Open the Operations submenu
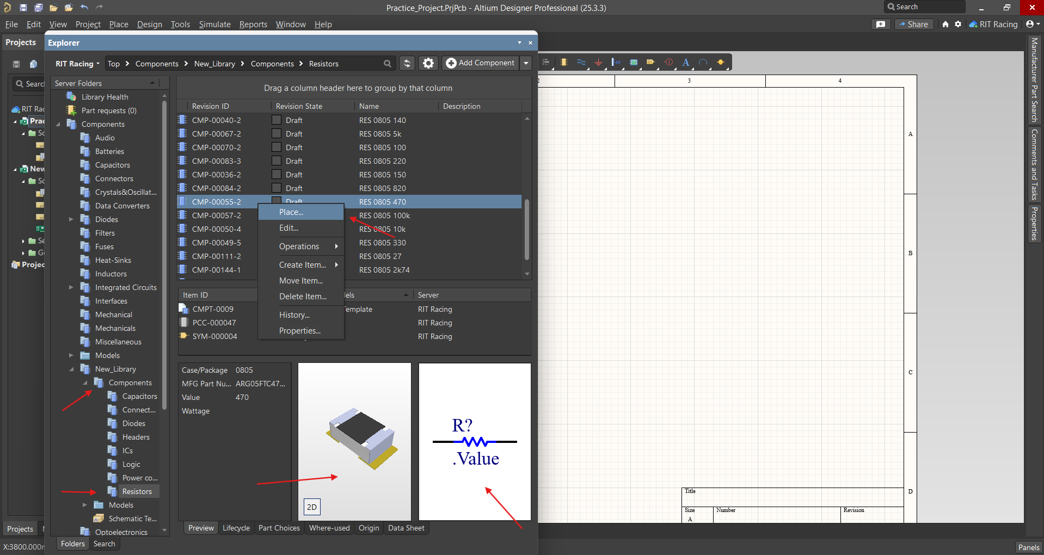1044x555 pixels. [301, 246]
